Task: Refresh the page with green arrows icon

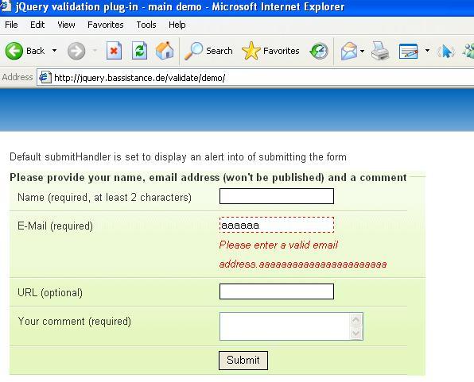Action: (x=139, y=50)
